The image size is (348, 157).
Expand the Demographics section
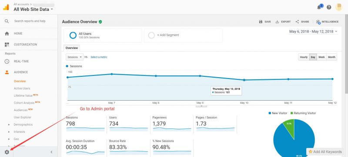tap(23, 124)
